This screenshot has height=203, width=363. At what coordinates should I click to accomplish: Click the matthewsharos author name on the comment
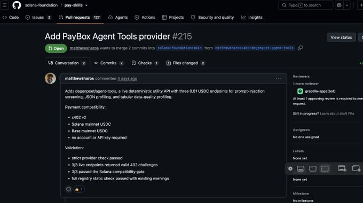coord(80,78)
